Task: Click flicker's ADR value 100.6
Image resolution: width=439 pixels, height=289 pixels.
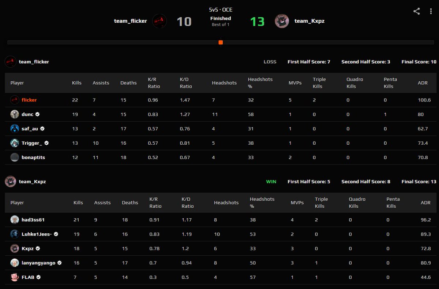Action: (x=424, y=100)
